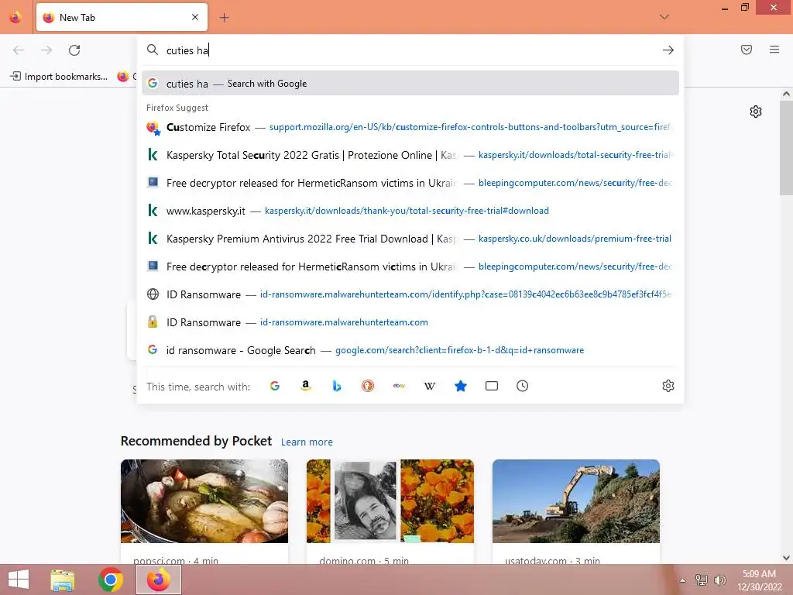Open the usatoday.com excavator story thumbnail

point(576,501)
